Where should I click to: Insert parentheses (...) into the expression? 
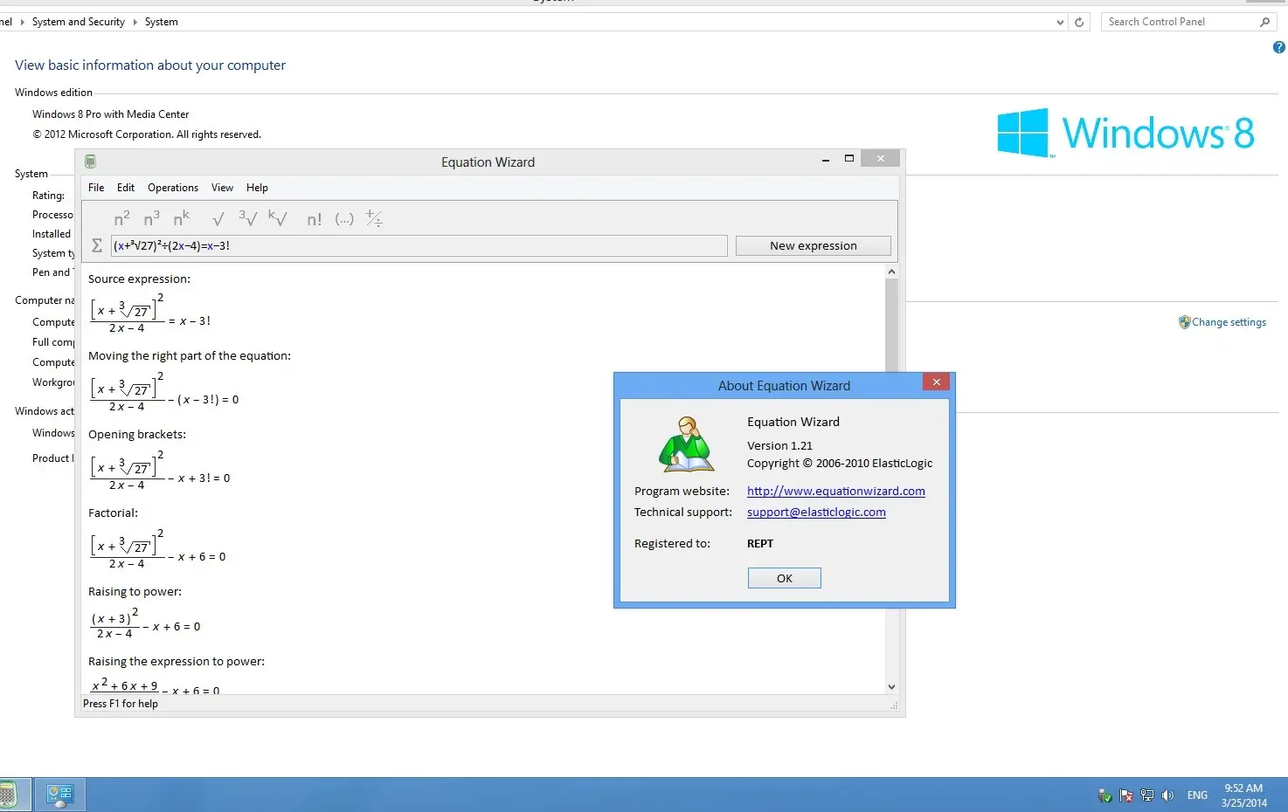click(344, 219)
